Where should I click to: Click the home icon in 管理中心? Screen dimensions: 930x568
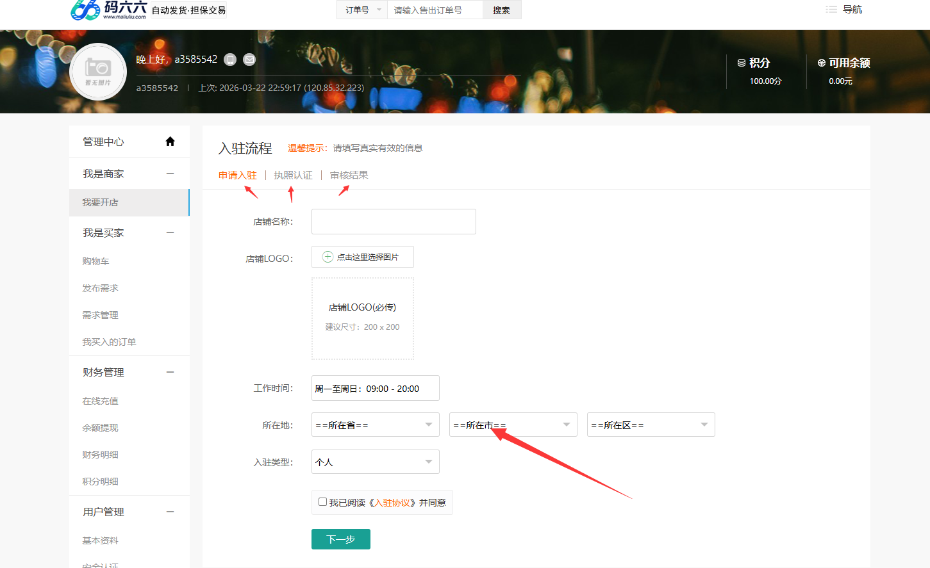click(x=170, y=142)
